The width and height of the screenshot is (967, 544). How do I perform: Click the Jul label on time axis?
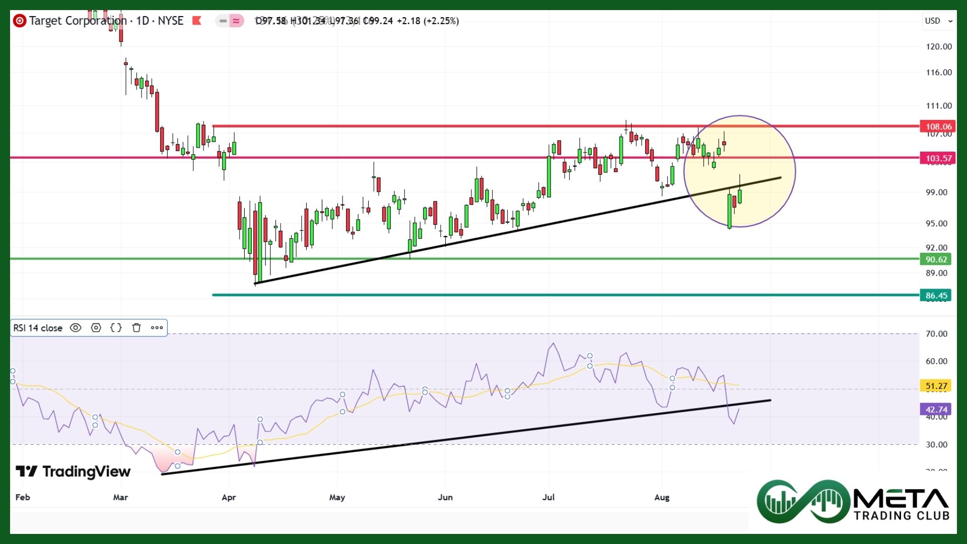548,497
